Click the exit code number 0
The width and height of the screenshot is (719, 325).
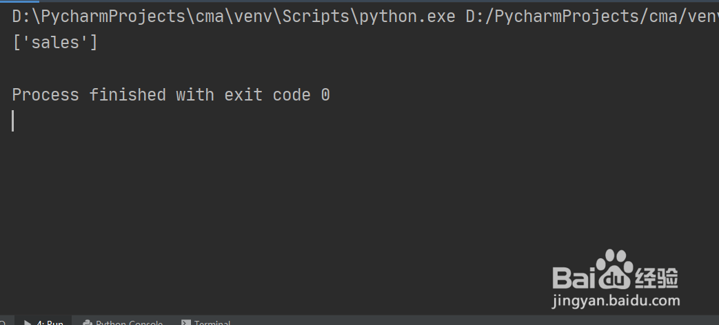coord(325,95)
